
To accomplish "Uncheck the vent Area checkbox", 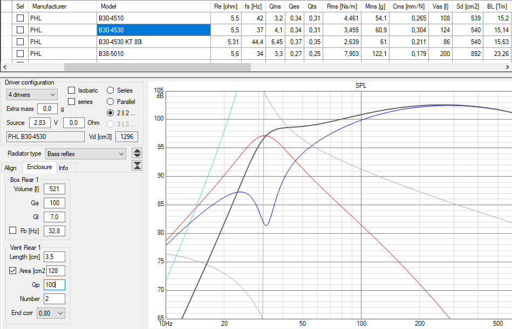I will pyautogui.click(x=13, y=270).
